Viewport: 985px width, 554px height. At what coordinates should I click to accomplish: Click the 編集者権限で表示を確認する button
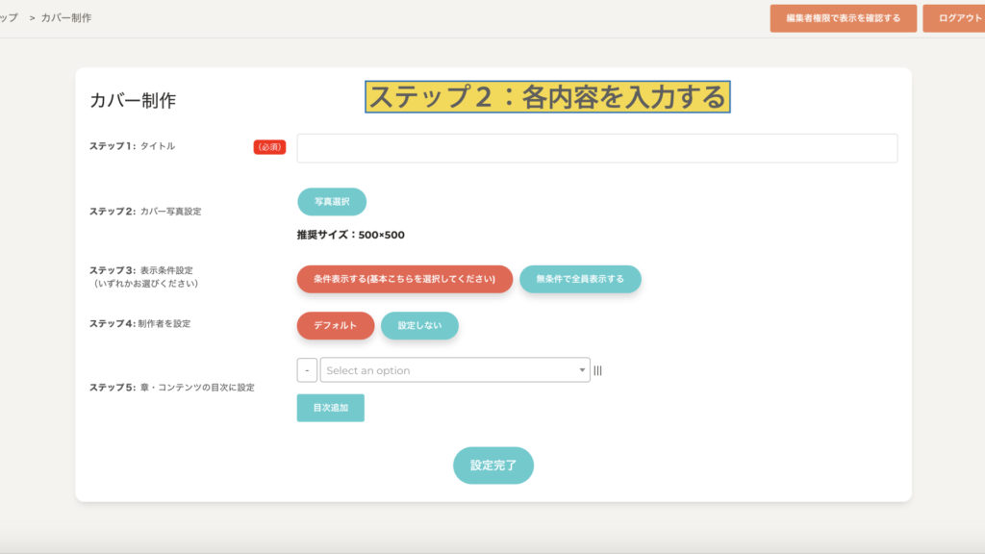point(843,18)
